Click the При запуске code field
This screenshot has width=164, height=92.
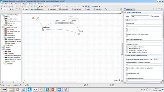coord(144,26)
